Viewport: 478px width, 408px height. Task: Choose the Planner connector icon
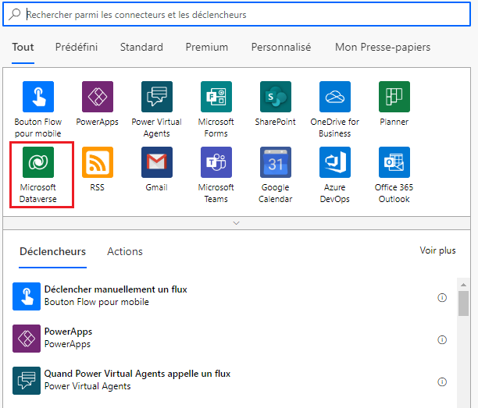394,97
